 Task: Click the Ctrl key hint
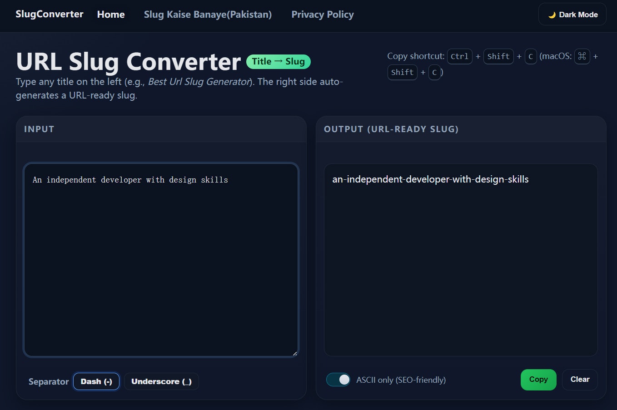460,56
